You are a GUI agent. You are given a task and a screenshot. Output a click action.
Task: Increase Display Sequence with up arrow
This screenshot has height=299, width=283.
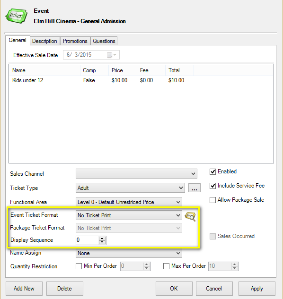(x=102, y=238)
